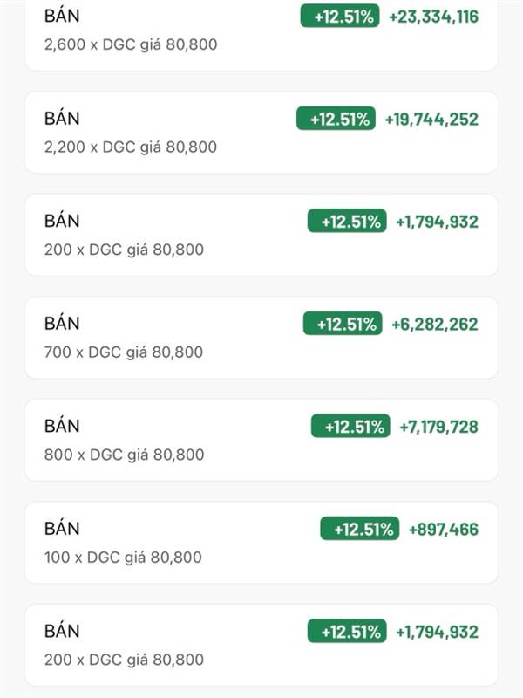
Task: Tap the BÁN label of the 700 DGC order
Action: coord(62,324)
